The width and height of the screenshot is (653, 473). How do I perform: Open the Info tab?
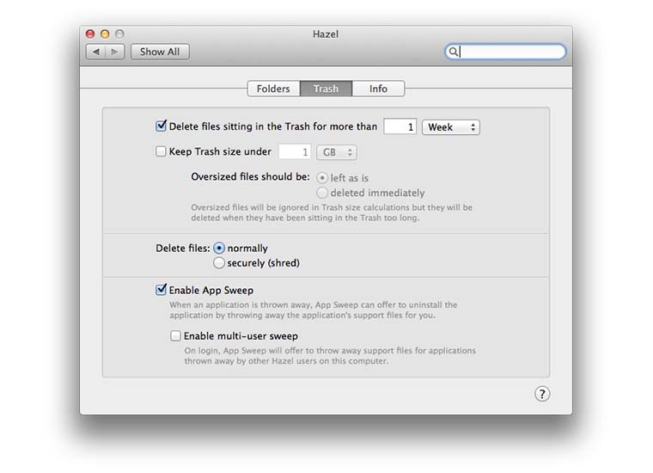click(x=378, y=89)
